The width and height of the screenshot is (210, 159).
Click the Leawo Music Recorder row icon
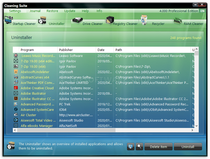point(16,55)
